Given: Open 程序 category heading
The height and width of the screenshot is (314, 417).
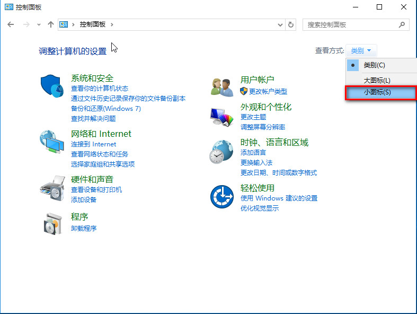Looking at the screenshot, I should 79,217.
